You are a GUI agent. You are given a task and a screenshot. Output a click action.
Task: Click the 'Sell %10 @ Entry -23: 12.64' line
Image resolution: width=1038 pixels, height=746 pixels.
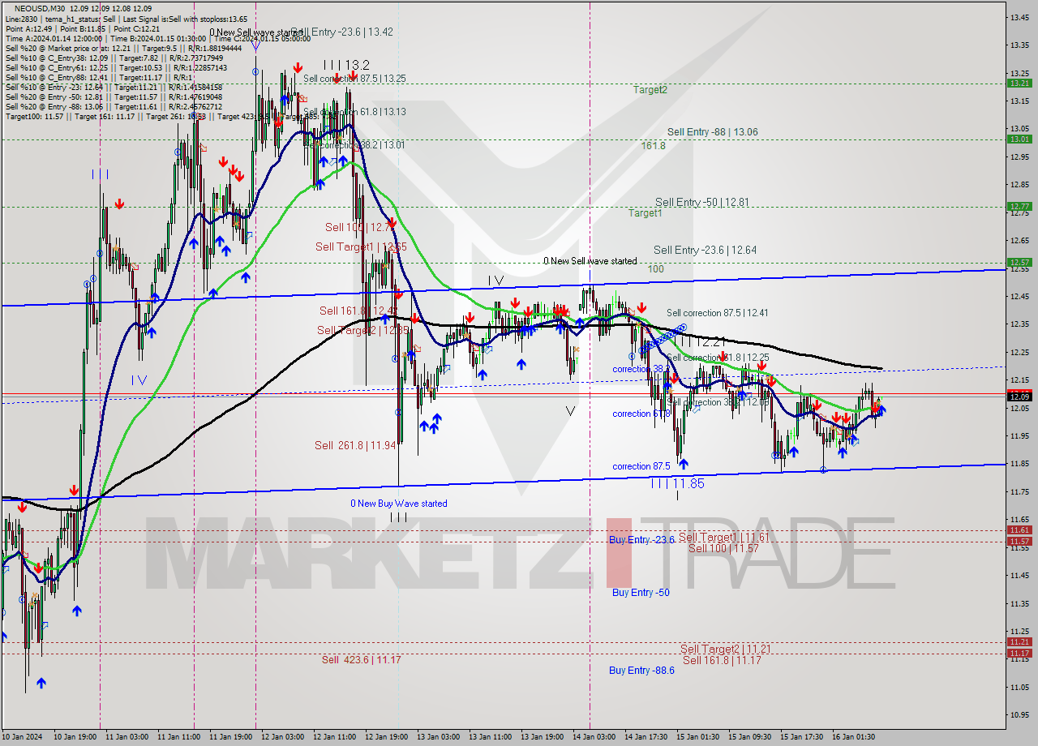[114, 87]
